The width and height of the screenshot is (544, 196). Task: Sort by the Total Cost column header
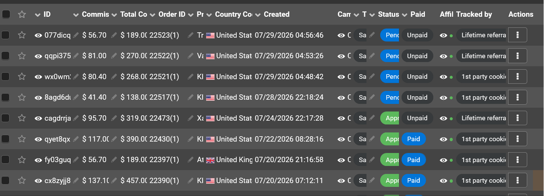[x=134, y=14]
